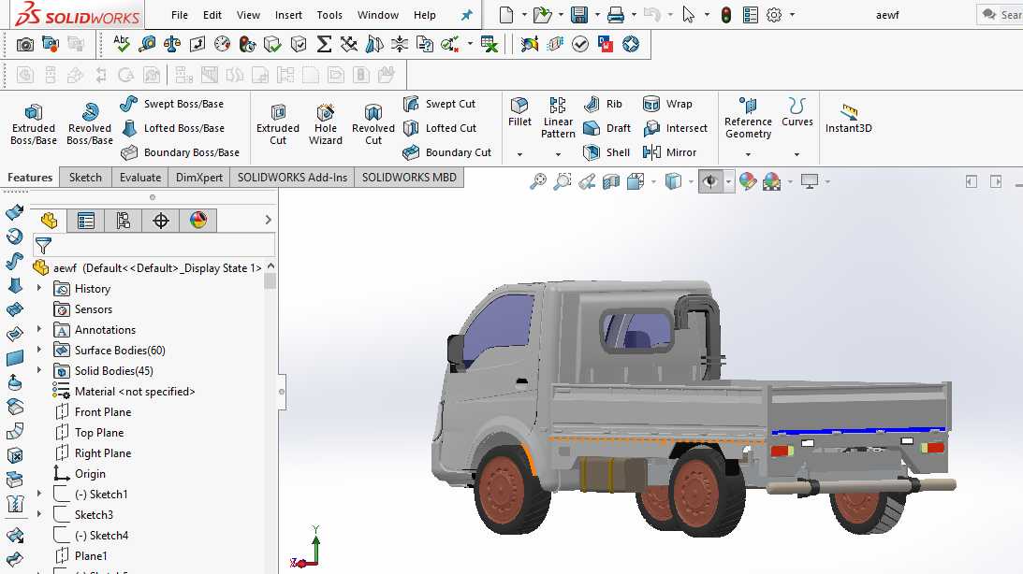Switch to the Sketch tab

85,178
